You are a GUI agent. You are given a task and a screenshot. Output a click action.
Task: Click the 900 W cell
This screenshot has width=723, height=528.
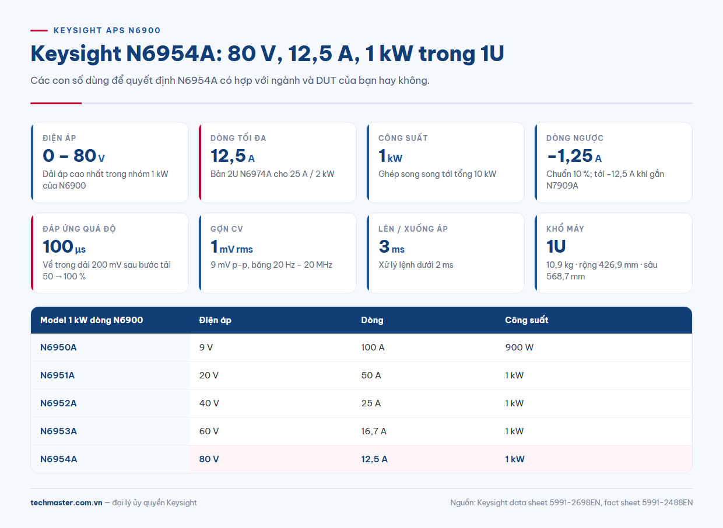[x=519, y=348]
